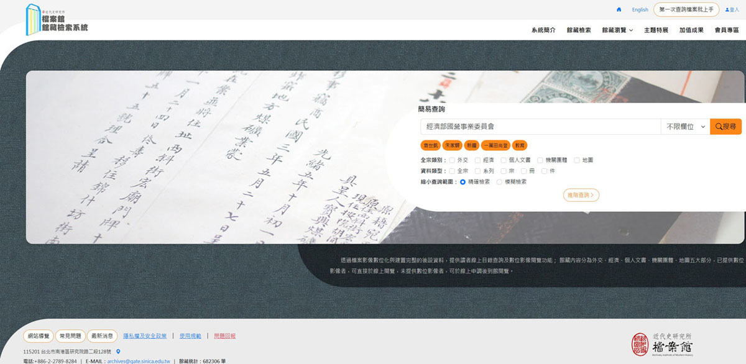Check the 機關團體 checkbox

[540, 160]
